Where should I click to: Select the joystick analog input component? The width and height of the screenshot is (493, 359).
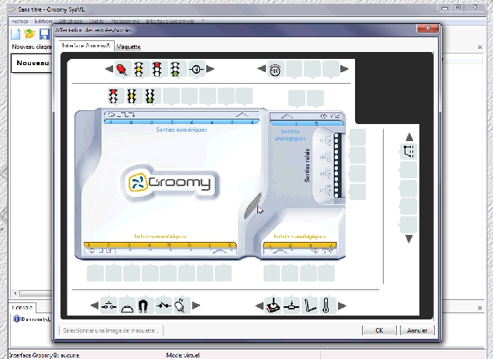coord(273,305)
